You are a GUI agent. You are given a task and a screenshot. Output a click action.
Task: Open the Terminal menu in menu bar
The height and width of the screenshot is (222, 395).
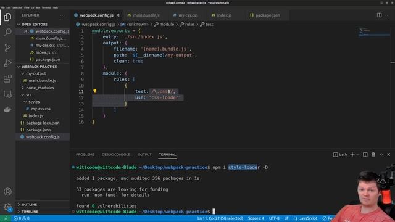pyautogui.click(x=47, y=7)
